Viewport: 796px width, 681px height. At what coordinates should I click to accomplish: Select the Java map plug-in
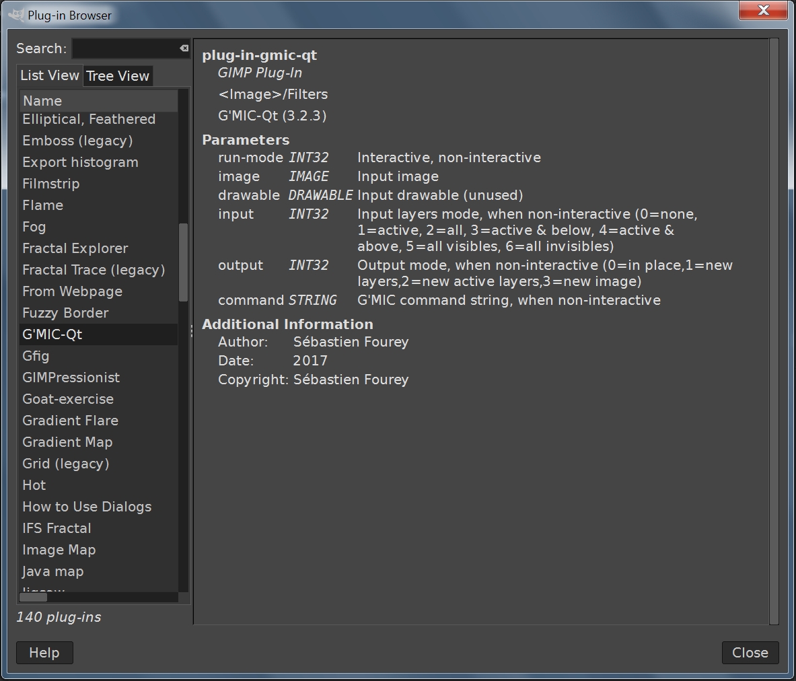[x=99, y=571]
